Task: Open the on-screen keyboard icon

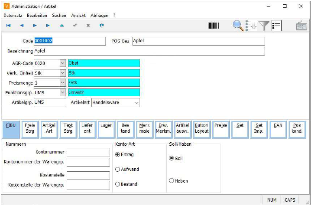Action: [301, 26]
